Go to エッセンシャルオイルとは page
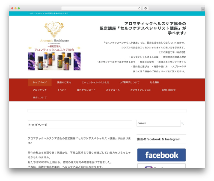This screenshot has height=181, width=214. pyautogui.click(x=95, y=82)
